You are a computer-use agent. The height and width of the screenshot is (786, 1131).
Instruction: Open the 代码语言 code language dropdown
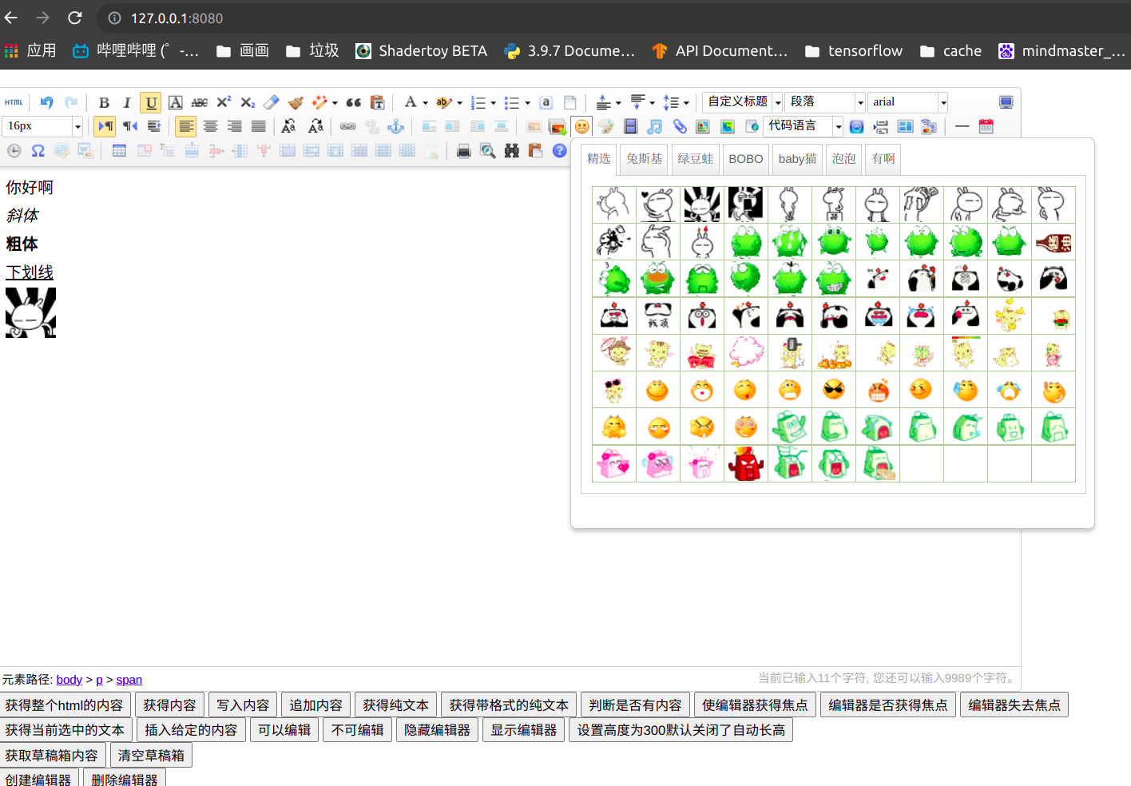click(x=838, y=126)
